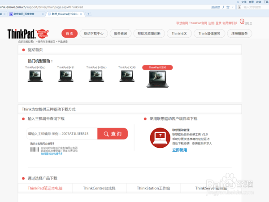Click the ThinkPad官网 top link
The image size is (269, 202).
coord(198,23)
